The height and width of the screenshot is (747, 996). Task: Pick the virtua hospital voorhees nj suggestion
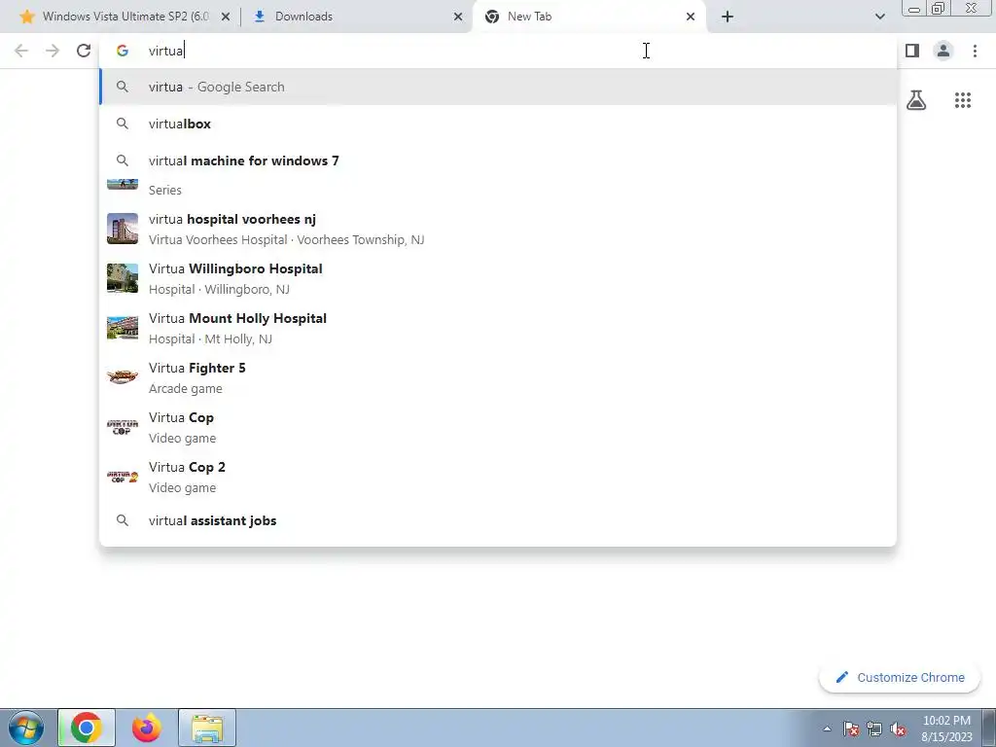coord(498,229)
